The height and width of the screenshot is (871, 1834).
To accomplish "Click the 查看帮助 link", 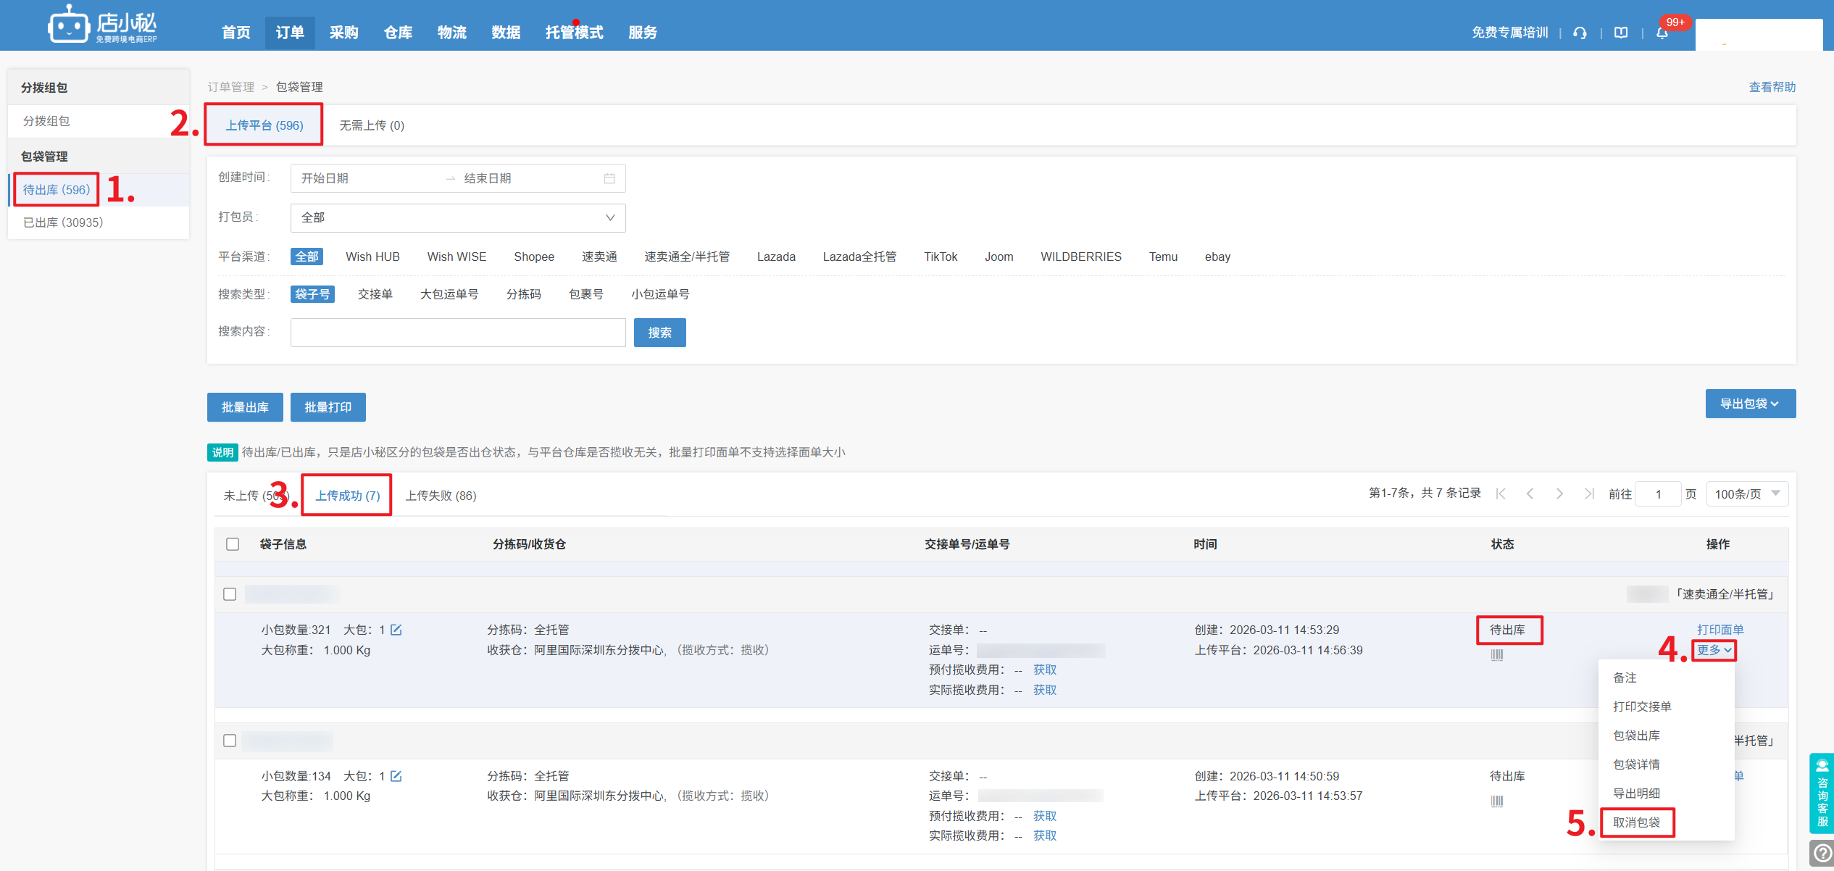I will point(1772,87).
